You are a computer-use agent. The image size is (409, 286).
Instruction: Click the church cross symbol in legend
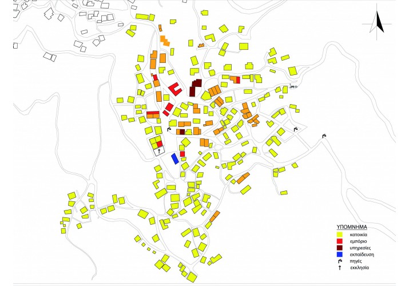(340, 268)
